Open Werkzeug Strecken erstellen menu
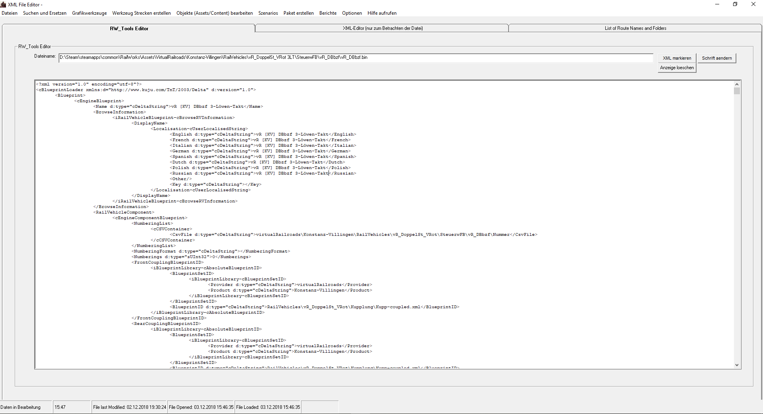 click(141, 13)
